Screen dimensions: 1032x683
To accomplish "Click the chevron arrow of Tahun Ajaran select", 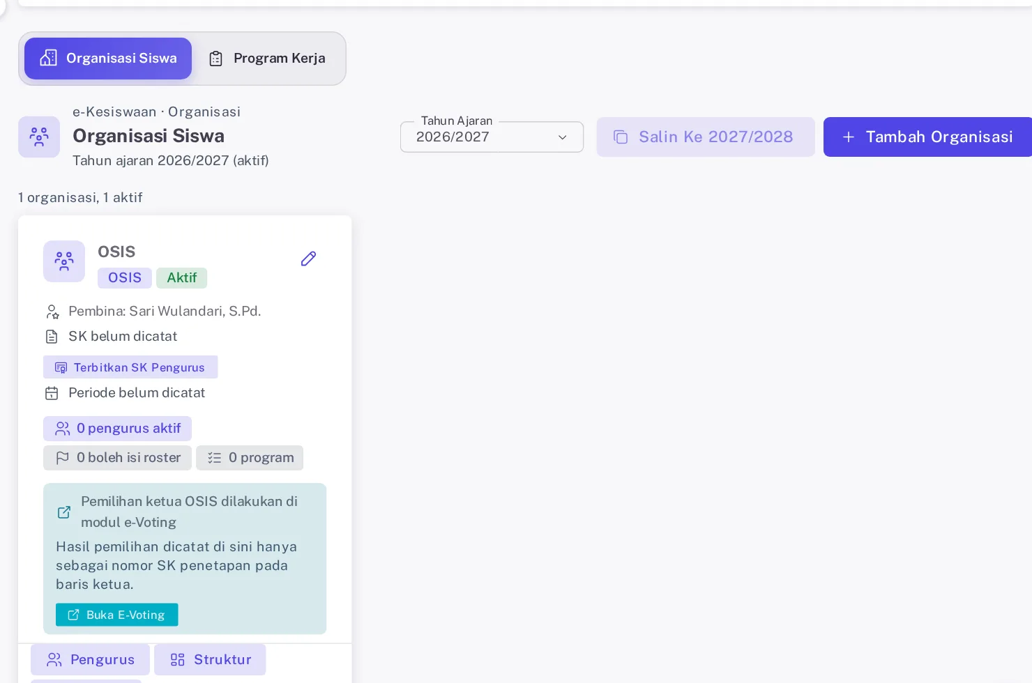I will coord(563,137).
